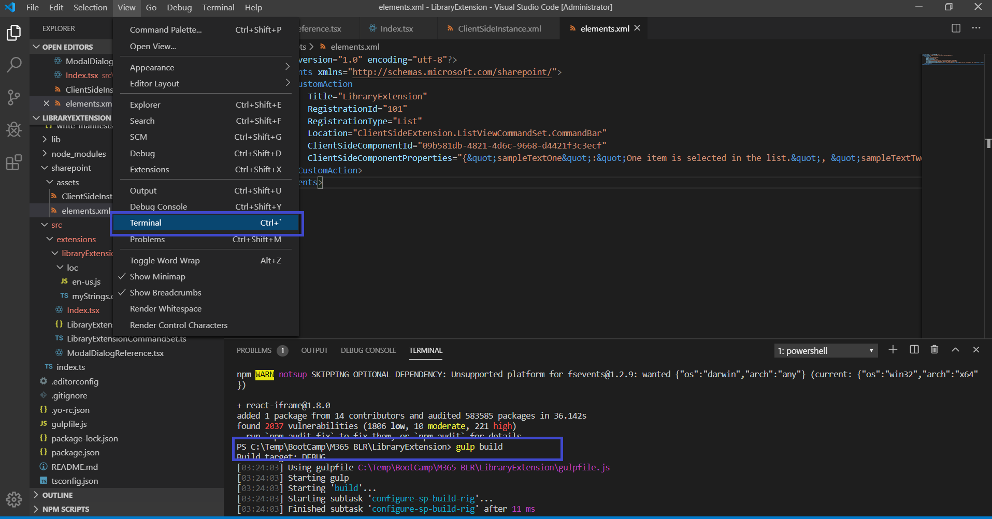Open the File menu
Screen dimensions: 992x519
click(32, 7)
